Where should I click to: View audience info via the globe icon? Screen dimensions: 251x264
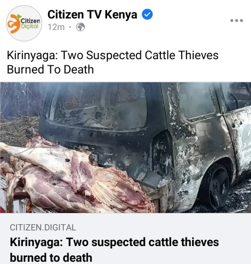pyautogui.click(x=81, y=27)
